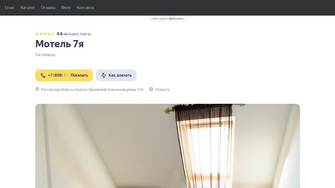The image size is (335, 188).
Task: Click the Бизнес logo icon
Action: pos(170,18)
